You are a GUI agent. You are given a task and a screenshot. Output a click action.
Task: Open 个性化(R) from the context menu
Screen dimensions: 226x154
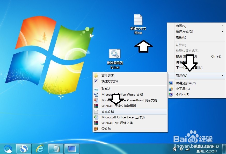tap(196, 94)
